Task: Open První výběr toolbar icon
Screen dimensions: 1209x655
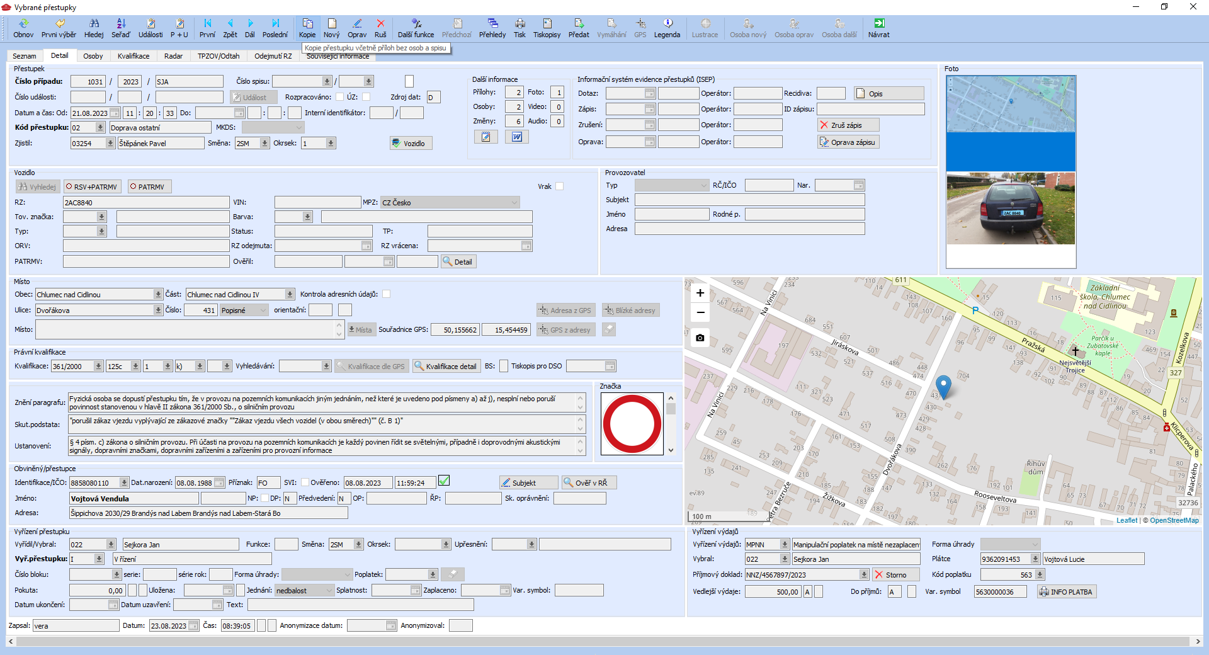Action: click(x=59, y=28)
